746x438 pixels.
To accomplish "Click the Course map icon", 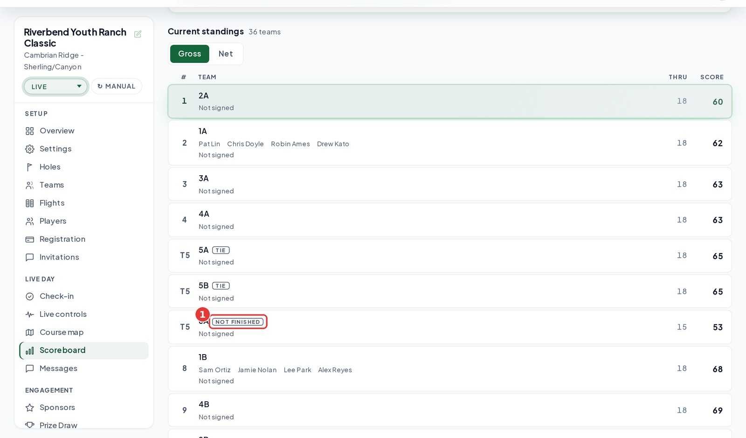I will (30, 332).
